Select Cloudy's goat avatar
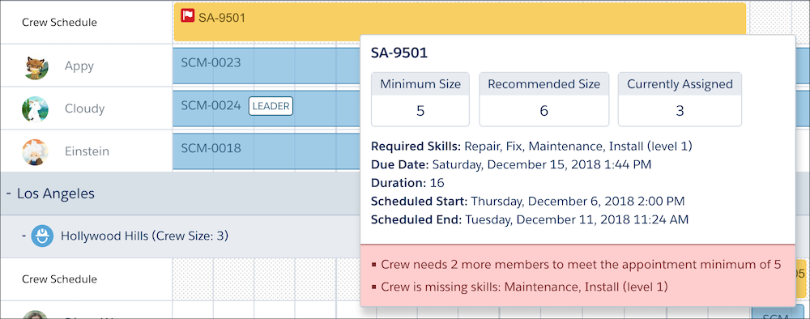810x319 pixels. [36, 109]
